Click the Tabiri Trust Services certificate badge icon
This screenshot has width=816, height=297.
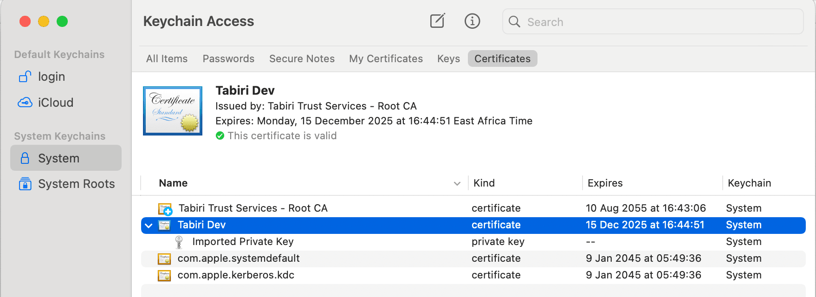164,208
